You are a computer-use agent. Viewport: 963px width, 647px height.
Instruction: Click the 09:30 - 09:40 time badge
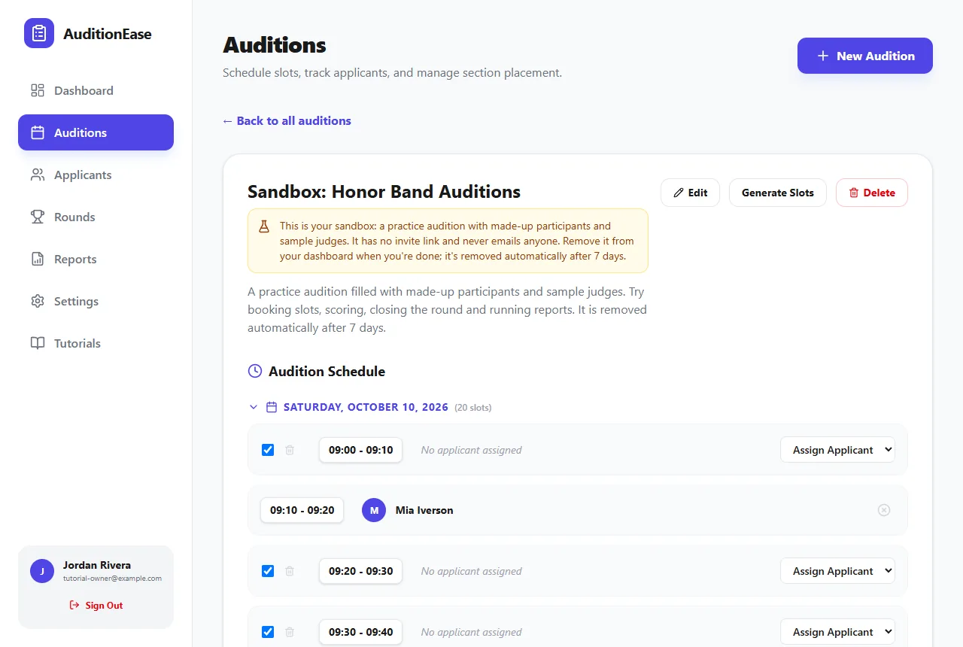pyautogui.click(x=360, y=632)
